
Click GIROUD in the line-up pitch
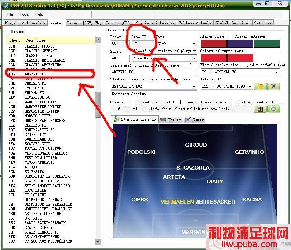pyautogui.click(x=196, y=145)
